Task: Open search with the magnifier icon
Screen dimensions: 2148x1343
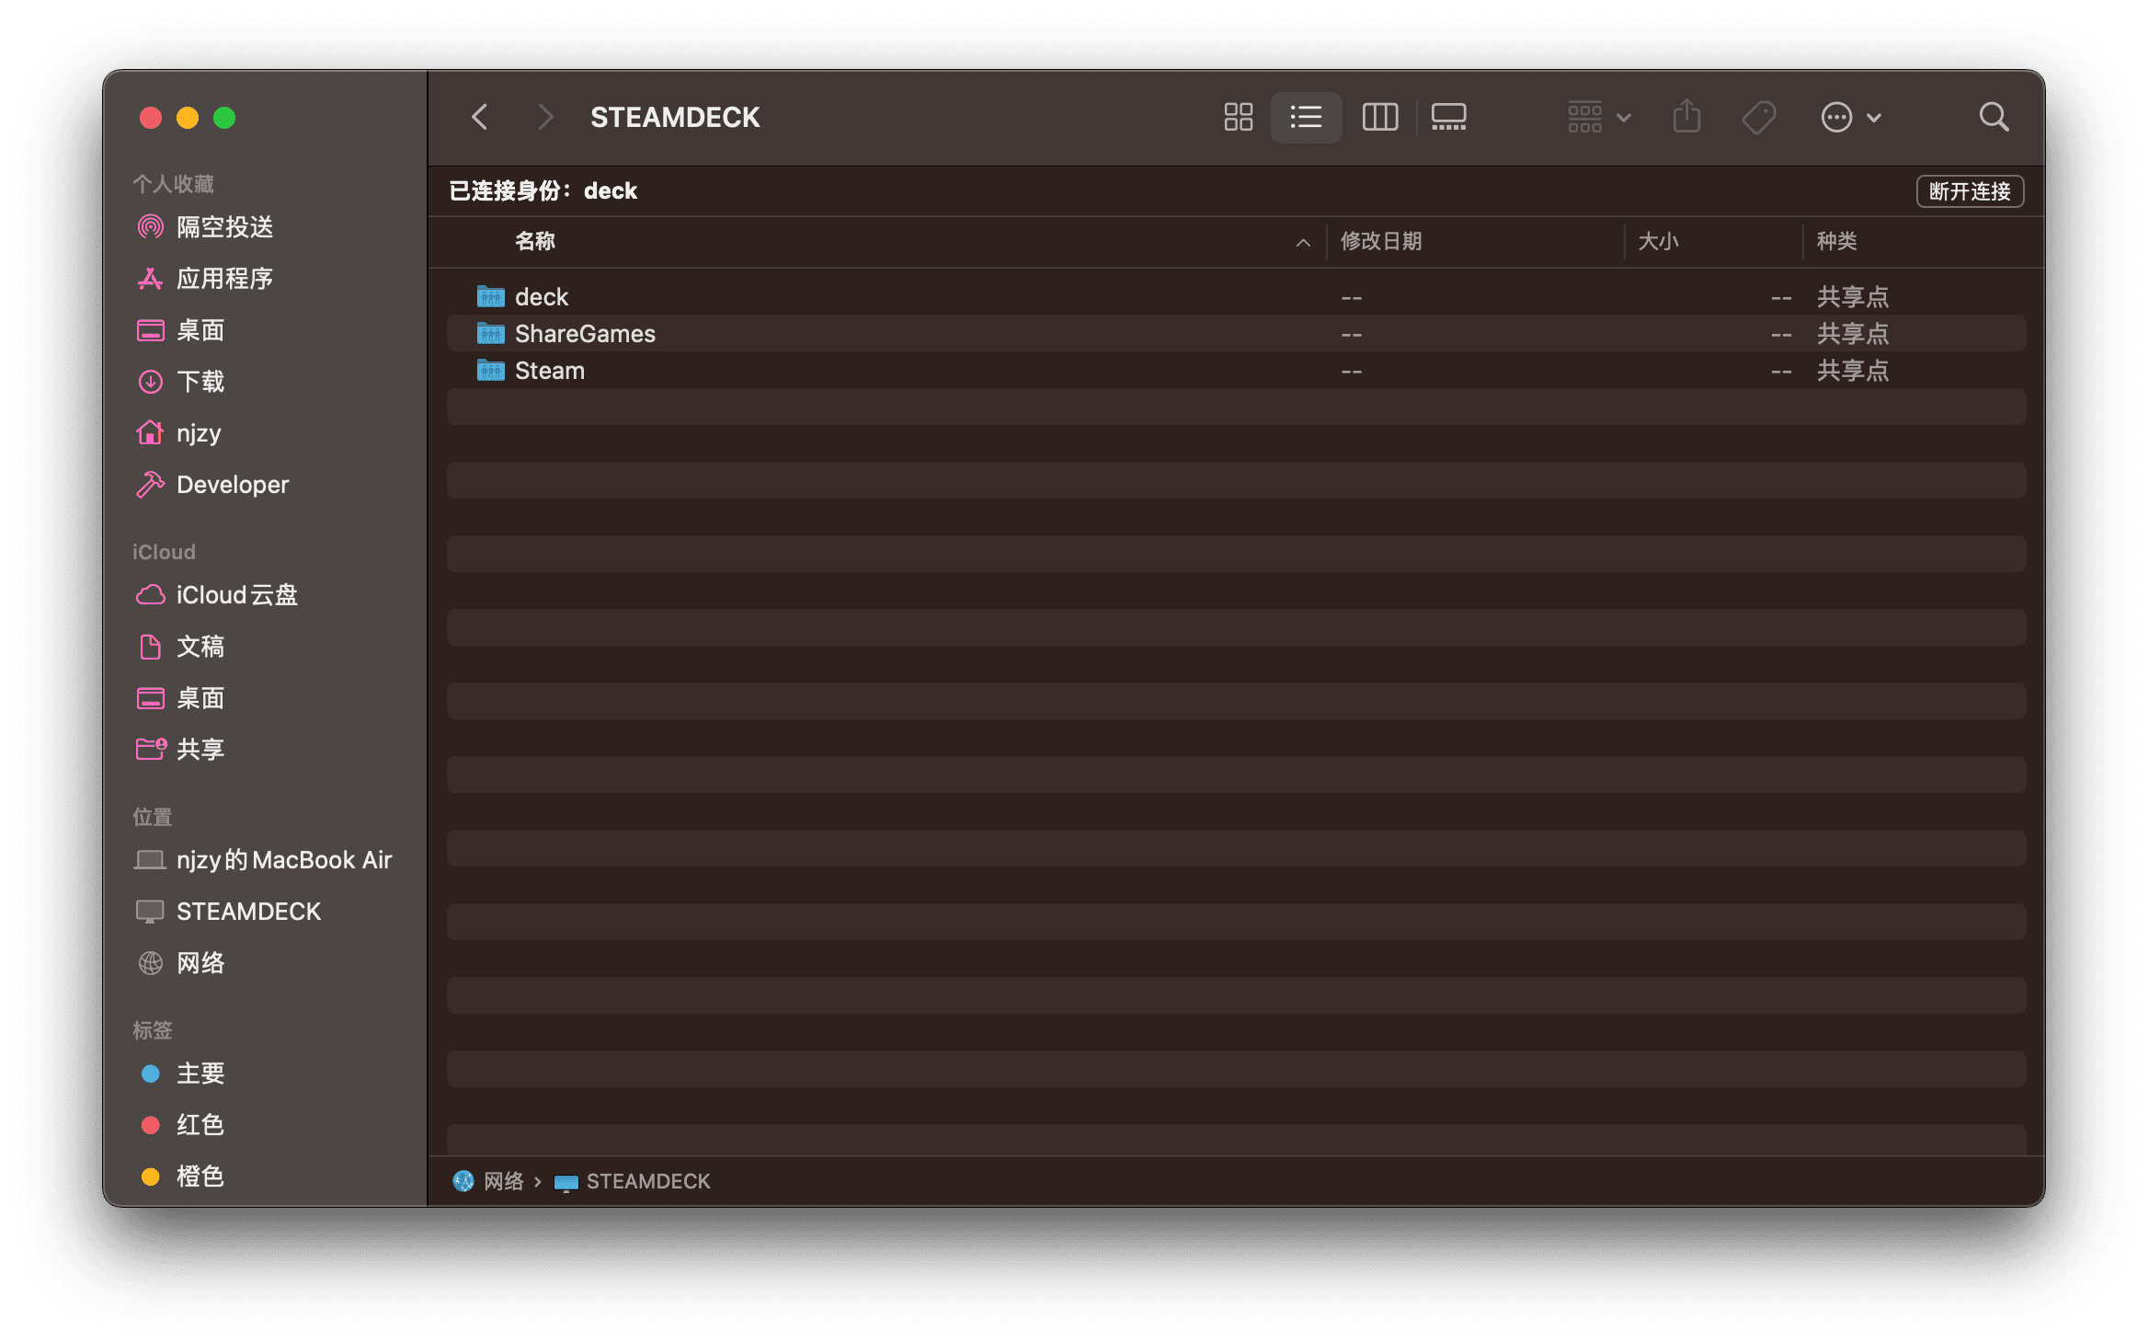Action: click(x=1994, y=117)
